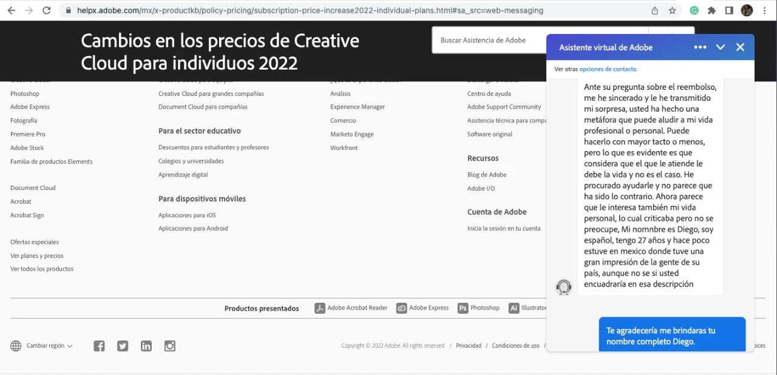Click the Illustrator Ai product icon
The height and width of the screenshot is (375, 777).
514,308
